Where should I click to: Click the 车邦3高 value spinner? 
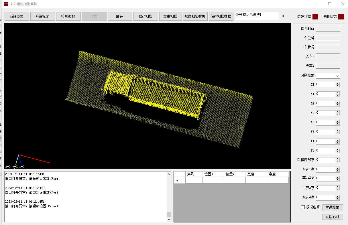328,188
